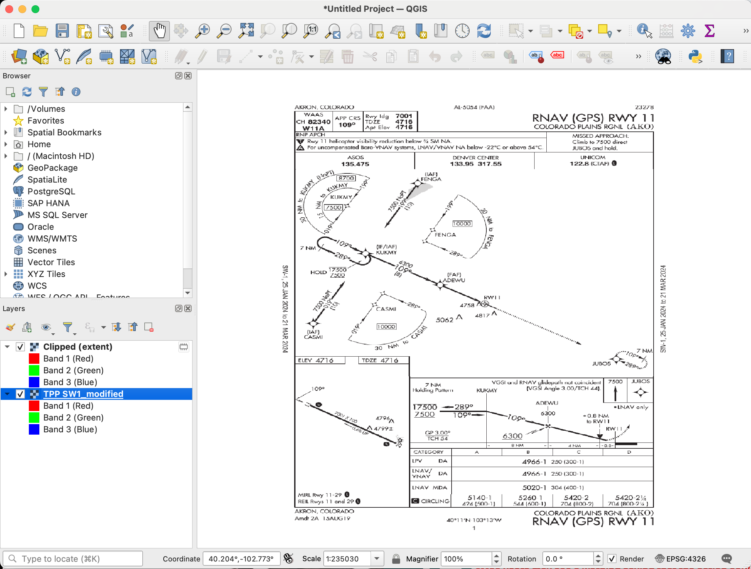Open the Help Contents question mark icon
This screenshot has height=569, width=751.
click(728, 56)
